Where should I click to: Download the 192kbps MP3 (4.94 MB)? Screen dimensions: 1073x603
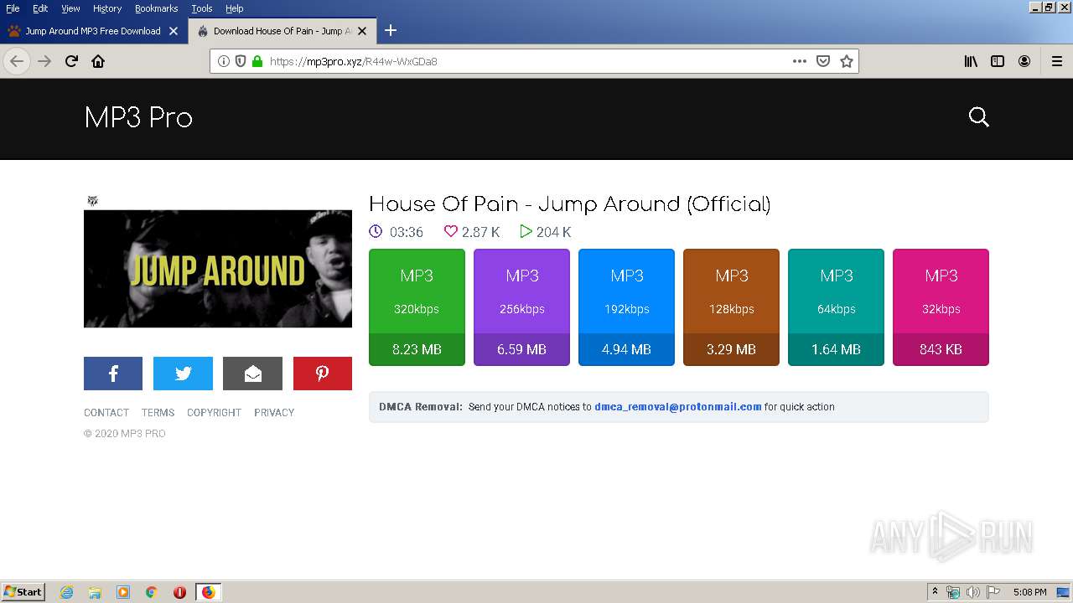click(x=626, y=307)
